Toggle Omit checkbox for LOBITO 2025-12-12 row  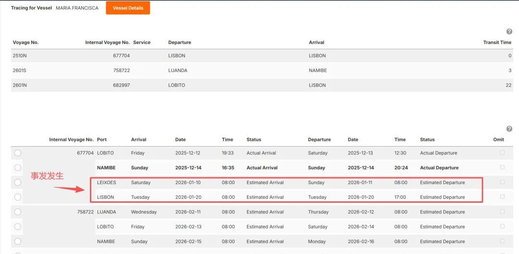pos(503,152)
